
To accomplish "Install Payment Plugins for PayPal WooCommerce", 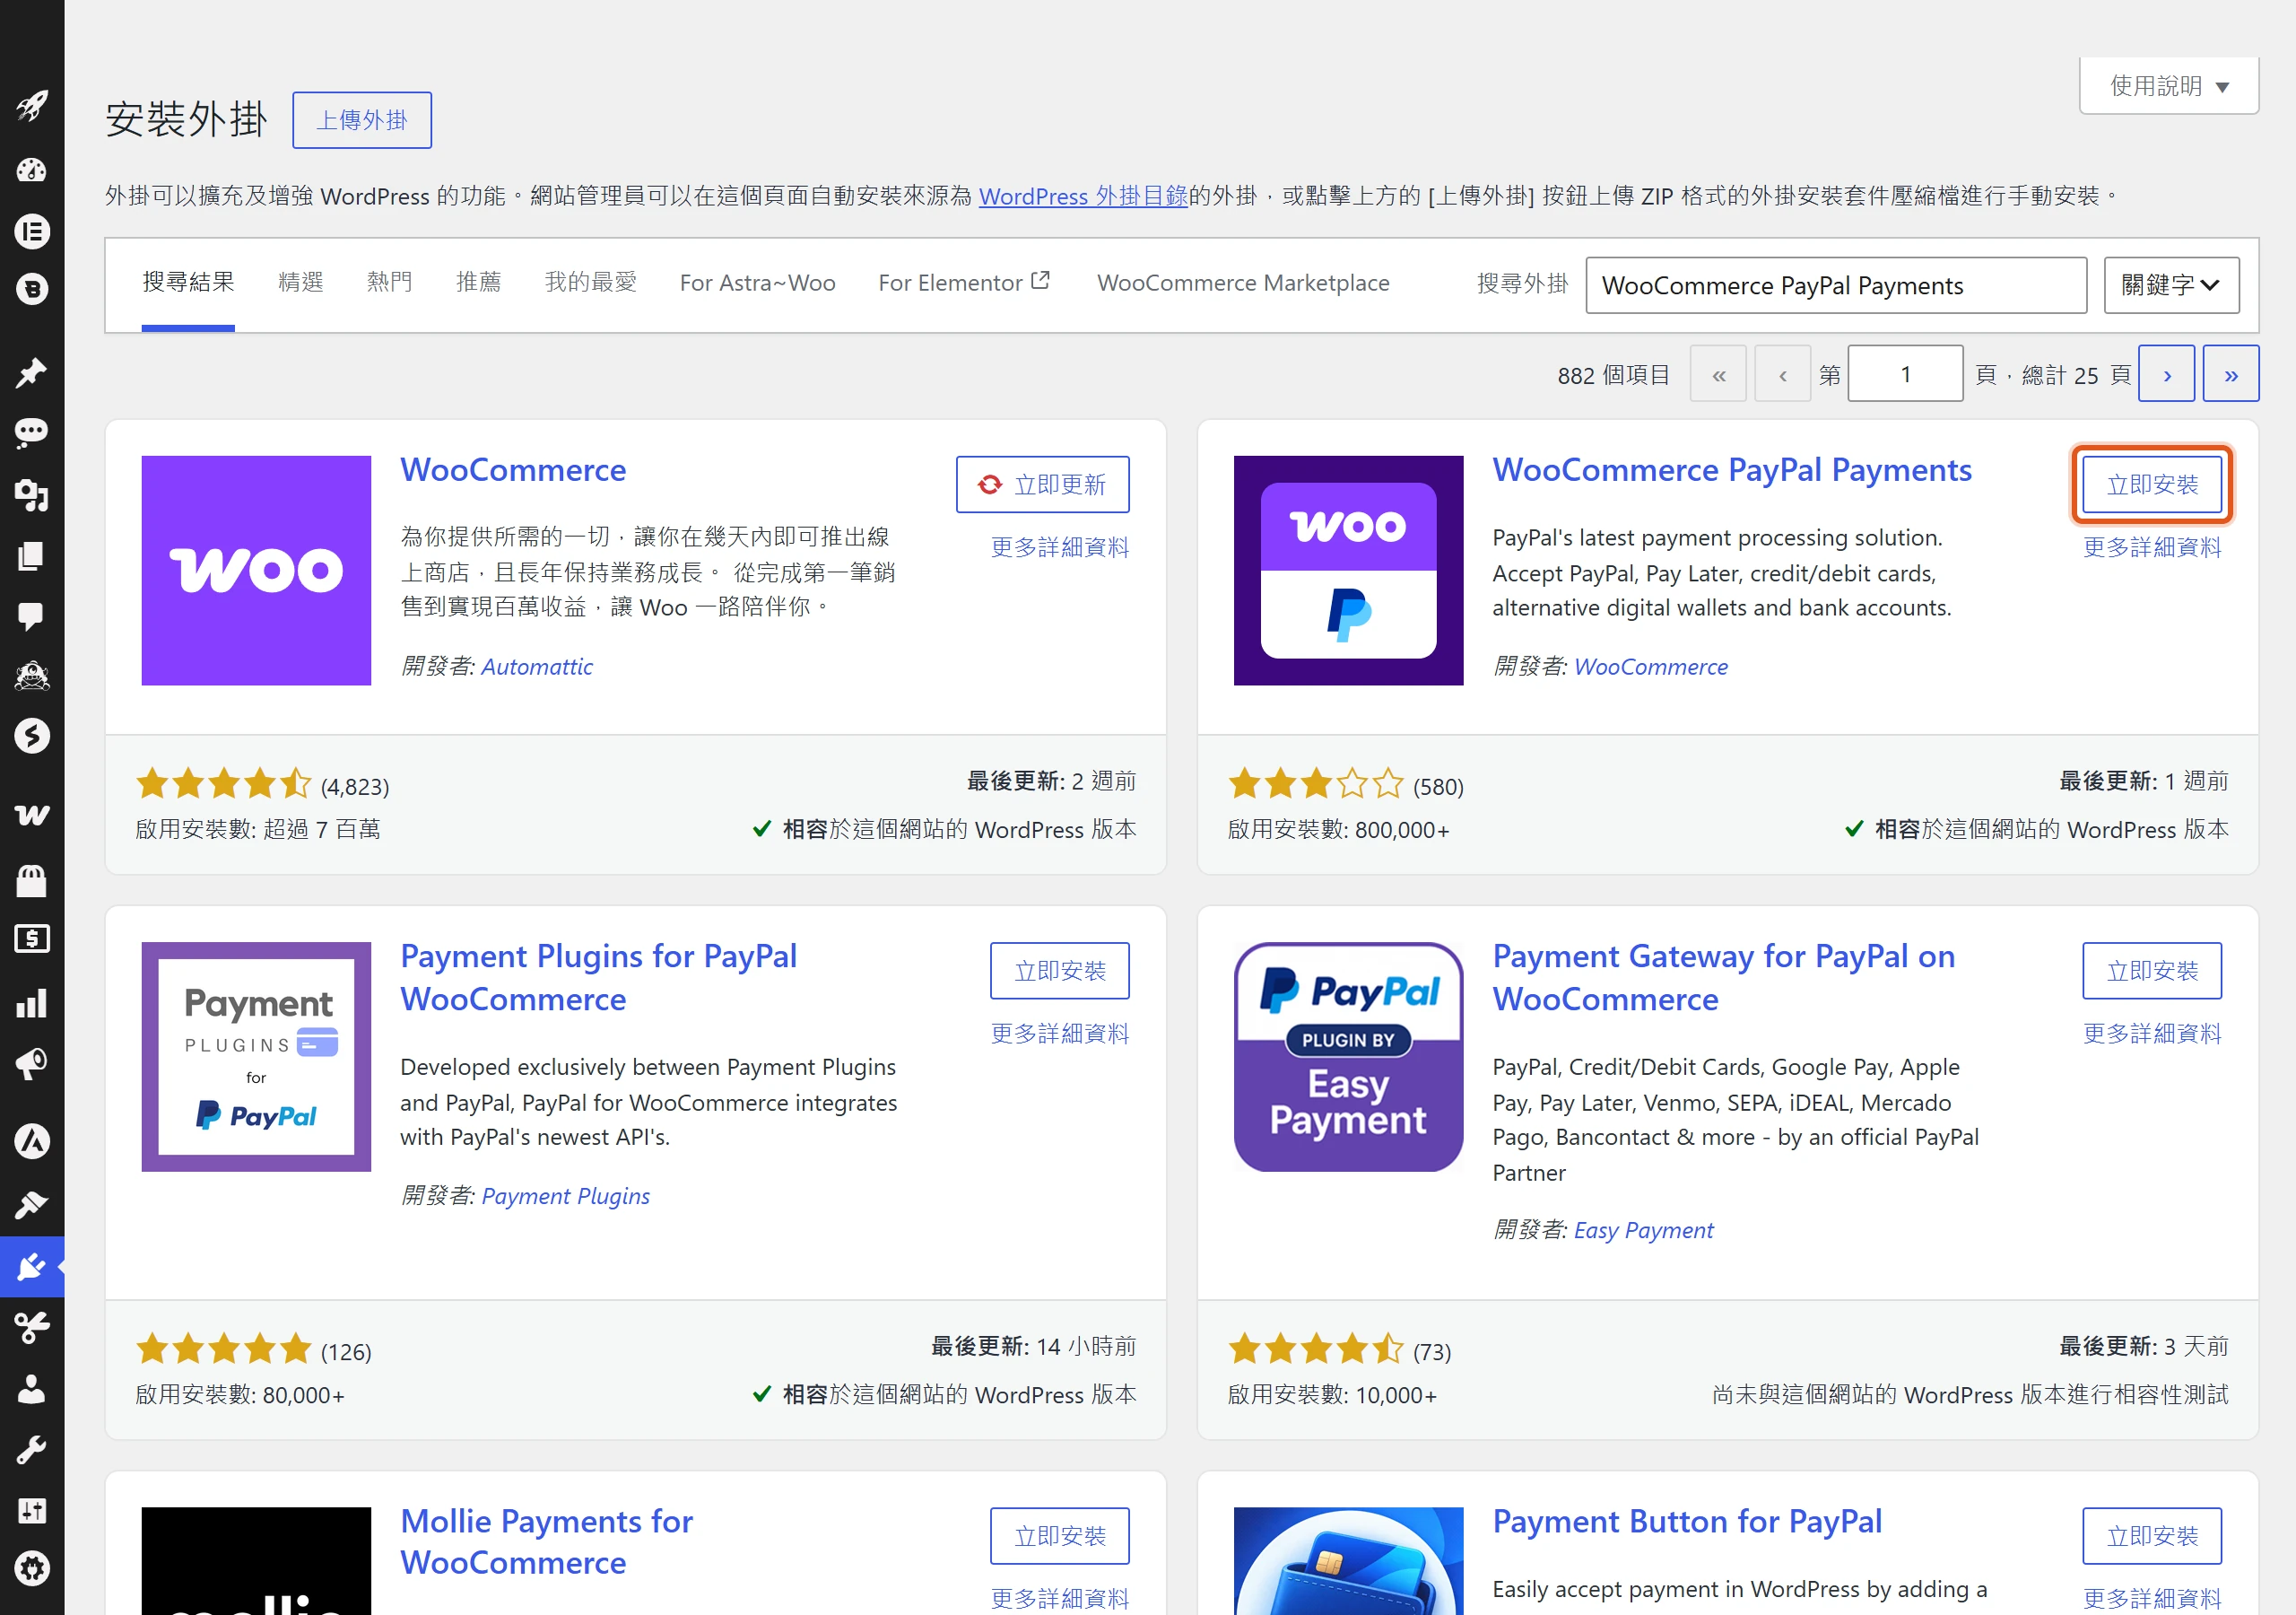I will [x=1059, y=971].
